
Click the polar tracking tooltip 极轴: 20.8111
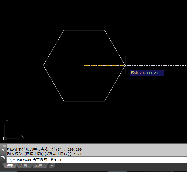(x=146, y=73)
